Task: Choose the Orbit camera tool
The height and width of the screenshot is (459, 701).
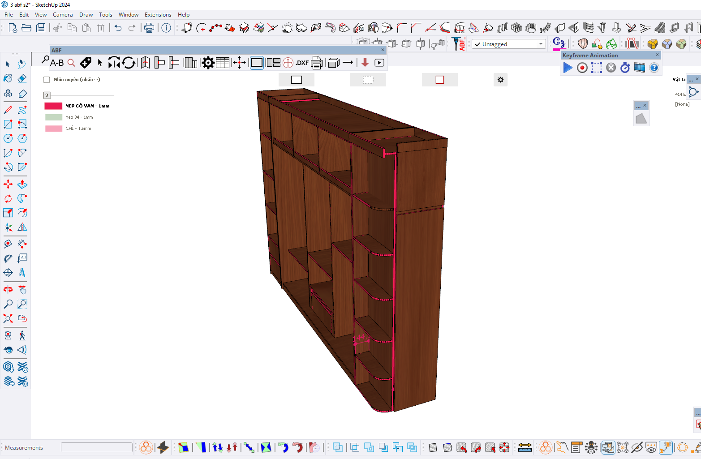Action: 8,290
